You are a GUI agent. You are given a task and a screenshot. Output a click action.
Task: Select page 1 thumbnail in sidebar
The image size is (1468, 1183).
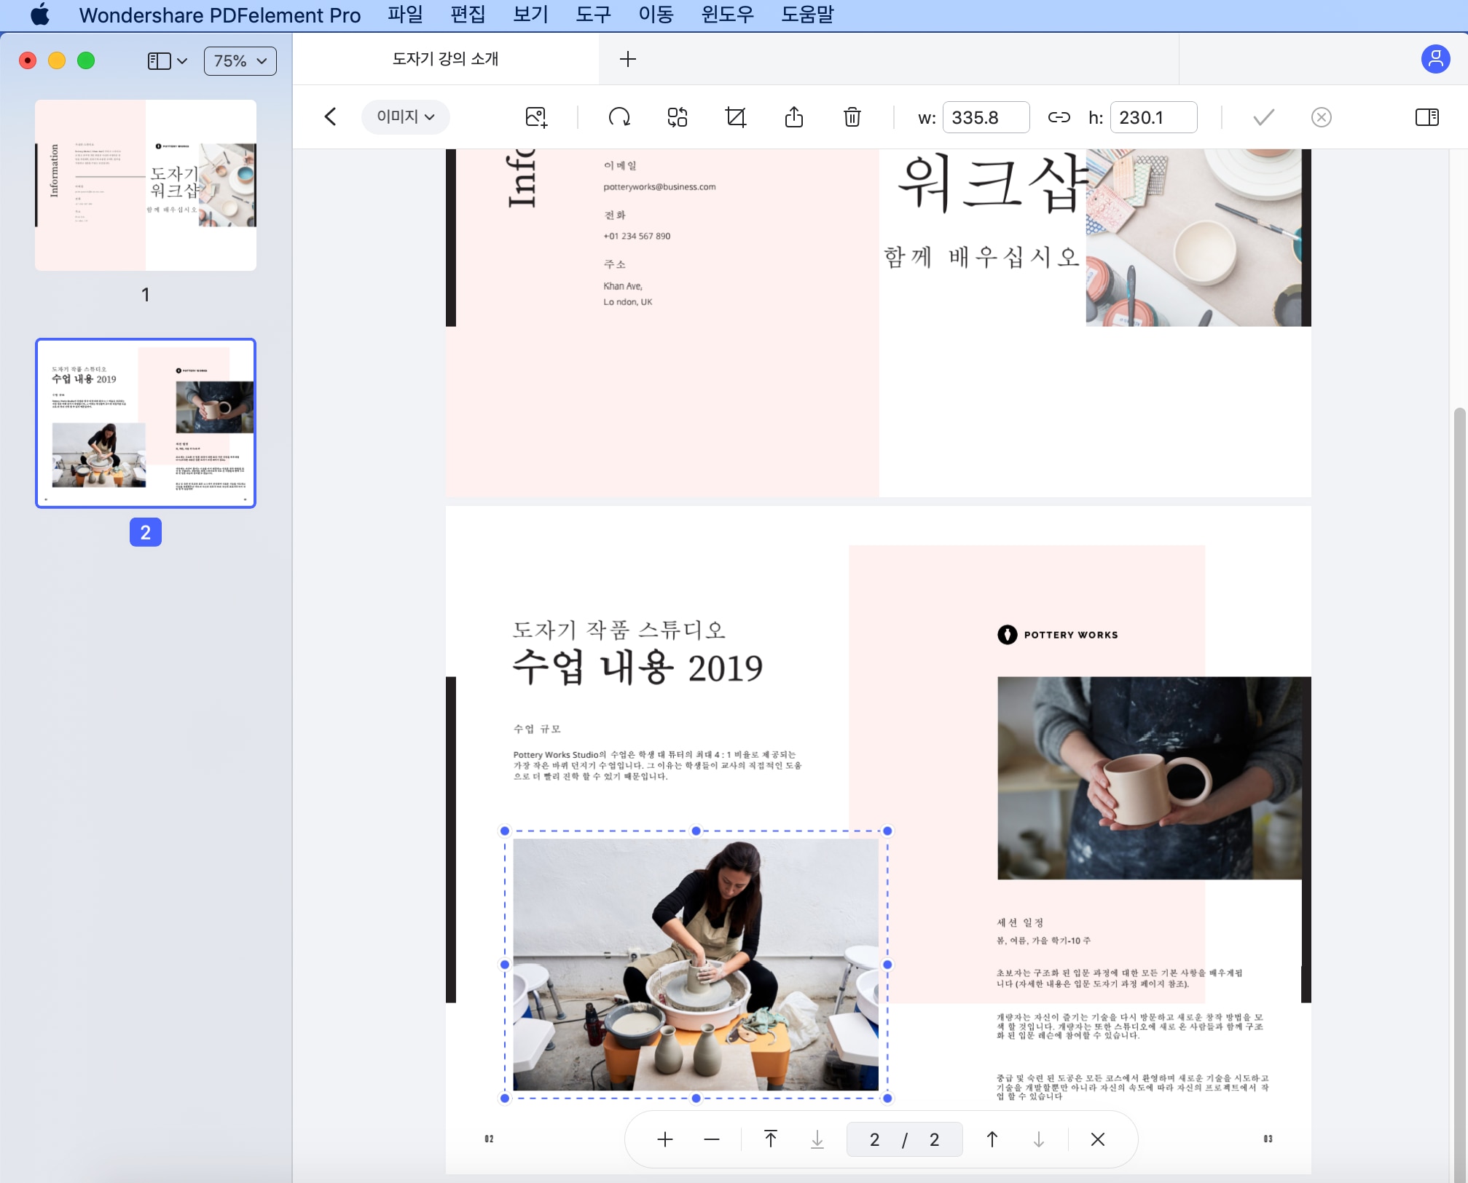click(x=146, y=186)
